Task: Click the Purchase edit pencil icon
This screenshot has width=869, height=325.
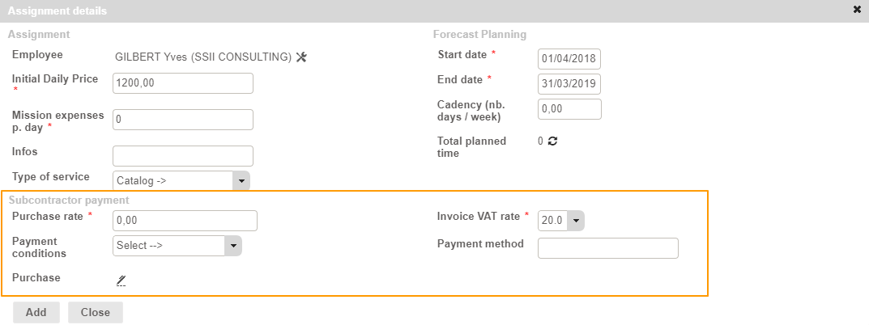Action: [121, 280]
